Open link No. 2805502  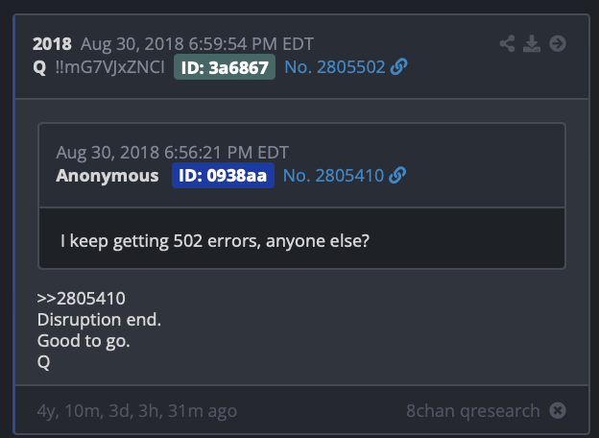click(x=335, y=67)
